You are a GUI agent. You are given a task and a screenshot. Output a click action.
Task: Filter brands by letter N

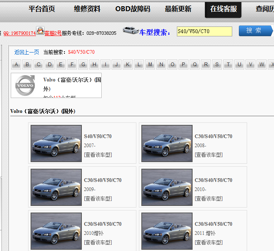tap(161, 65)
